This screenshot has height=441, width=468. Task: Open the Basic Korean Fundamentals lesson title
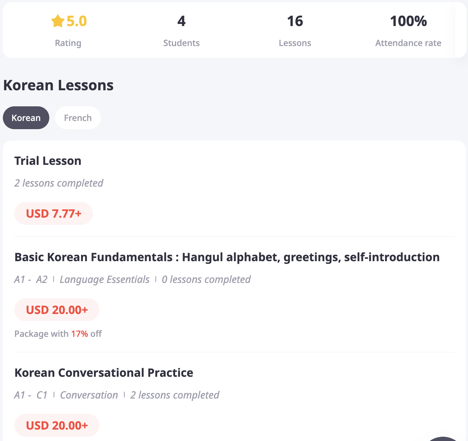point(227,257)
